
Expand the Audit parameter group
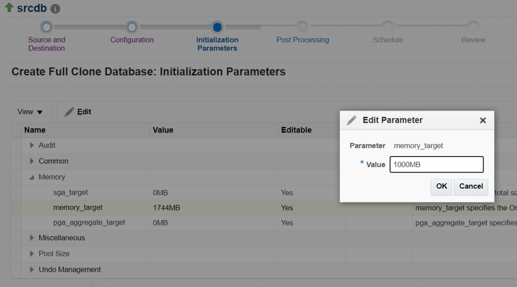(32, 146)
